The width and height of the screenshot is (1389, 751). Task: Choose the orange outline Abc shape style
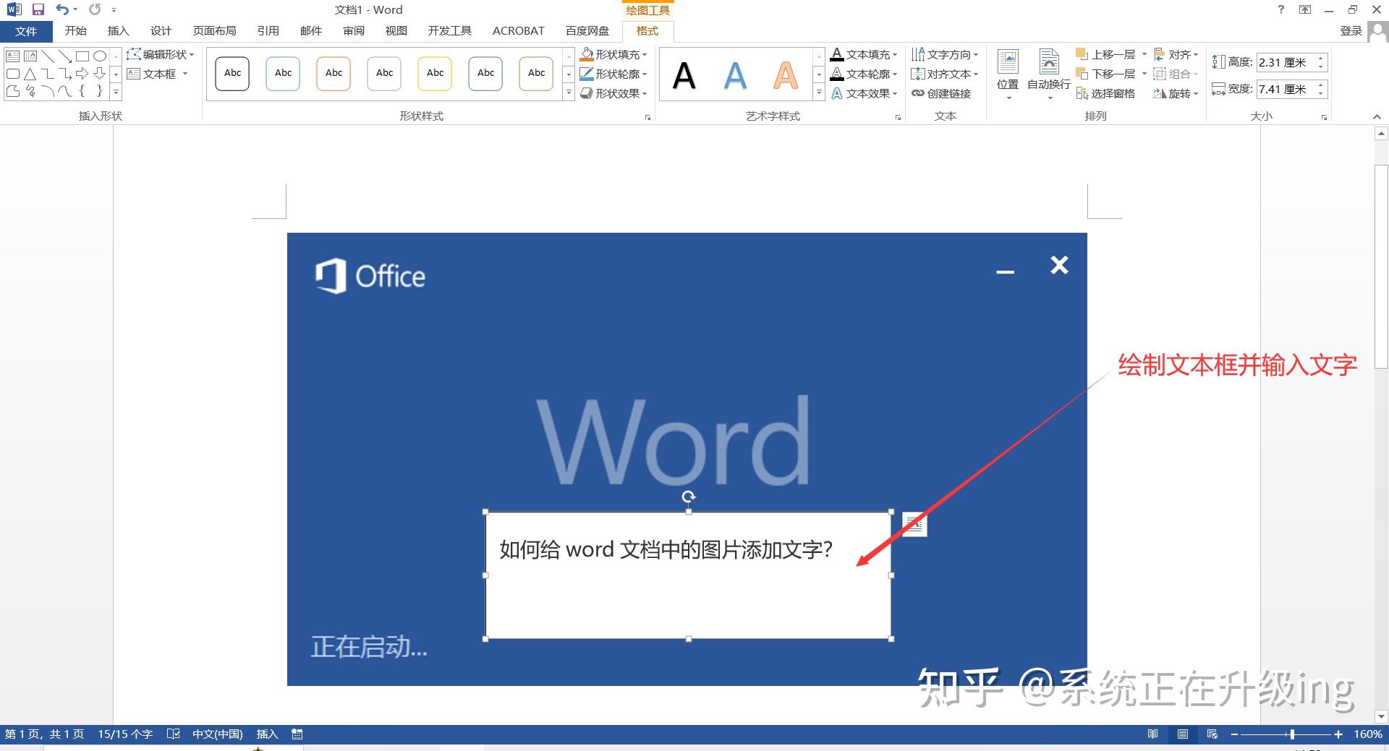coord(334,74)
